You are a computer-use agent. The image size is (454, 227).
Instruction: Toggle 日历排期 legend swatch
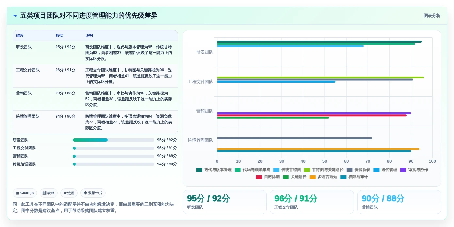259,177
